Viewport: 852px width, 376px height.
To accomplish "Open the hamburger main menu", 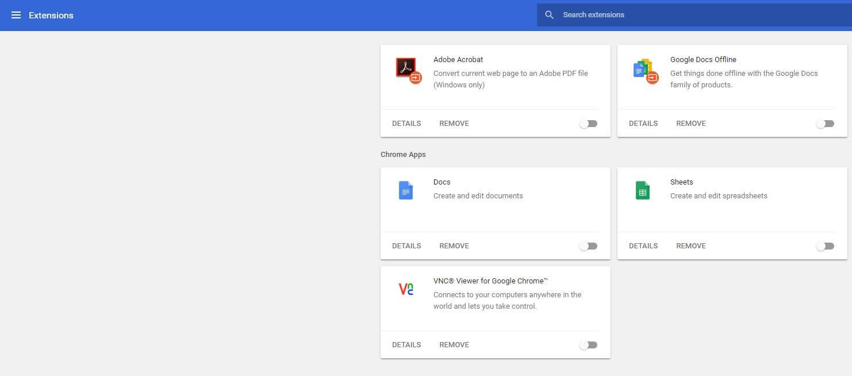I will (x=16, y=15).
